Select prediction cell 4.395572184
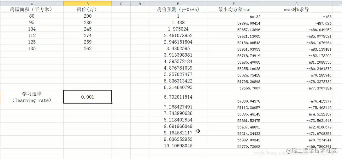The width and height of the screenshot is (342, 159). coord(178,61)
